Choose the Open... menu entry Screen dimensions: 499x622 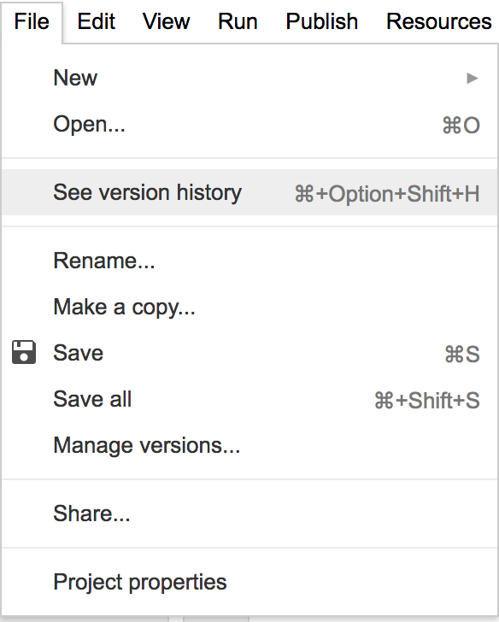(x=249, y=124)
